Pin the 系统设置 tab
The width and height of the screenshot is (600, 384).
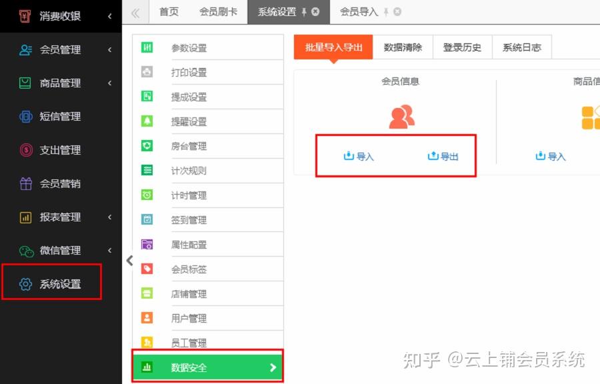tap(304, 12)
